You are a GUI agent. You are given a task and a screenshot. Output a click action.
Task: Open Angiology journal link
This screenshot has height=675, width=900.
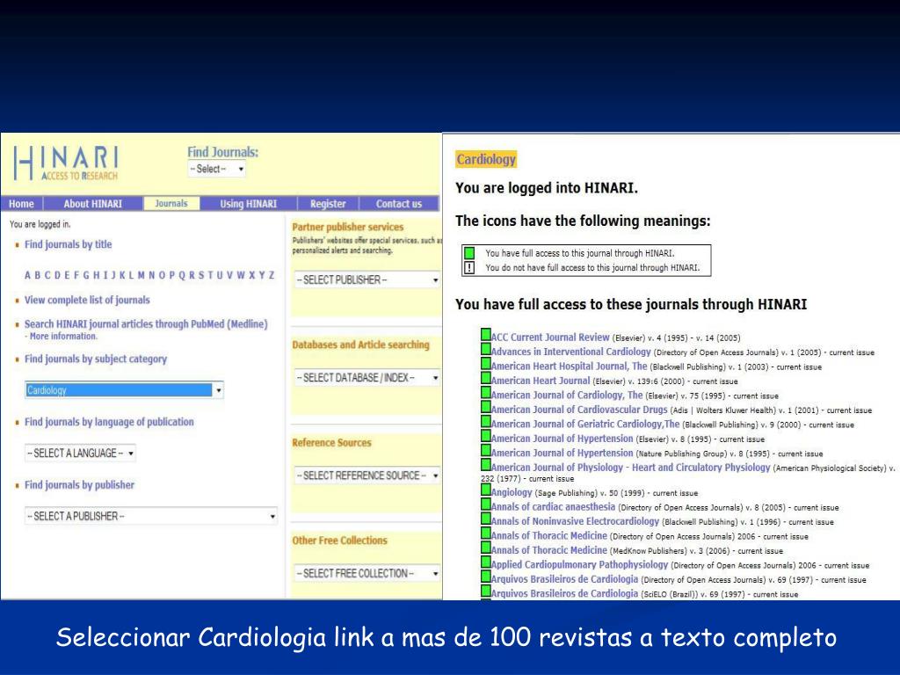pos(512,492)
